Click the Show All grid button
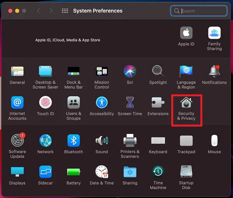233x198 pixels. tap(65, 11)
